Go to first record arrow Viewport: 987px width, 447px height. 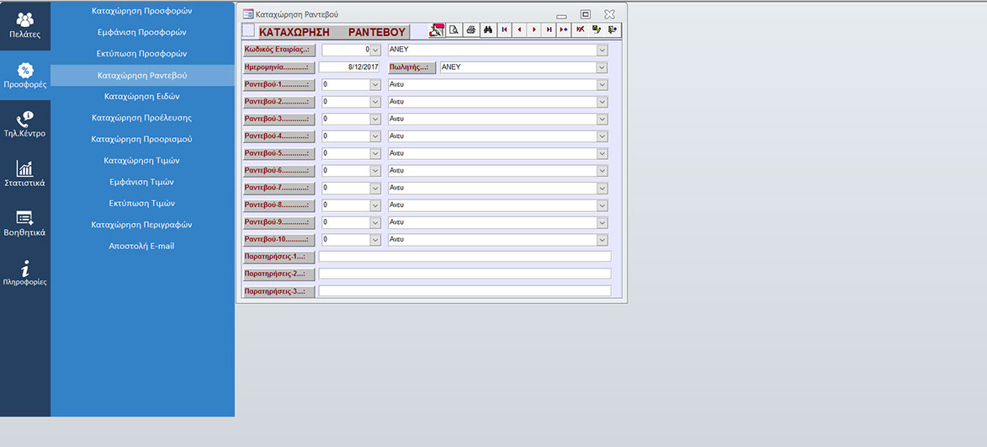tap(504, 29)
